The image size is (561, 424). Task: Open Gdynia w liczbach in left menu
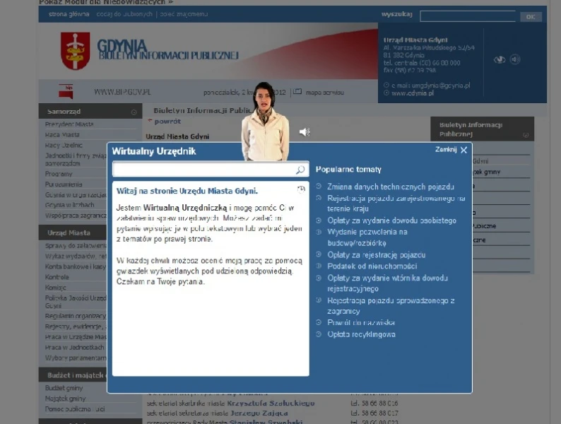click(x=70, y=205)
